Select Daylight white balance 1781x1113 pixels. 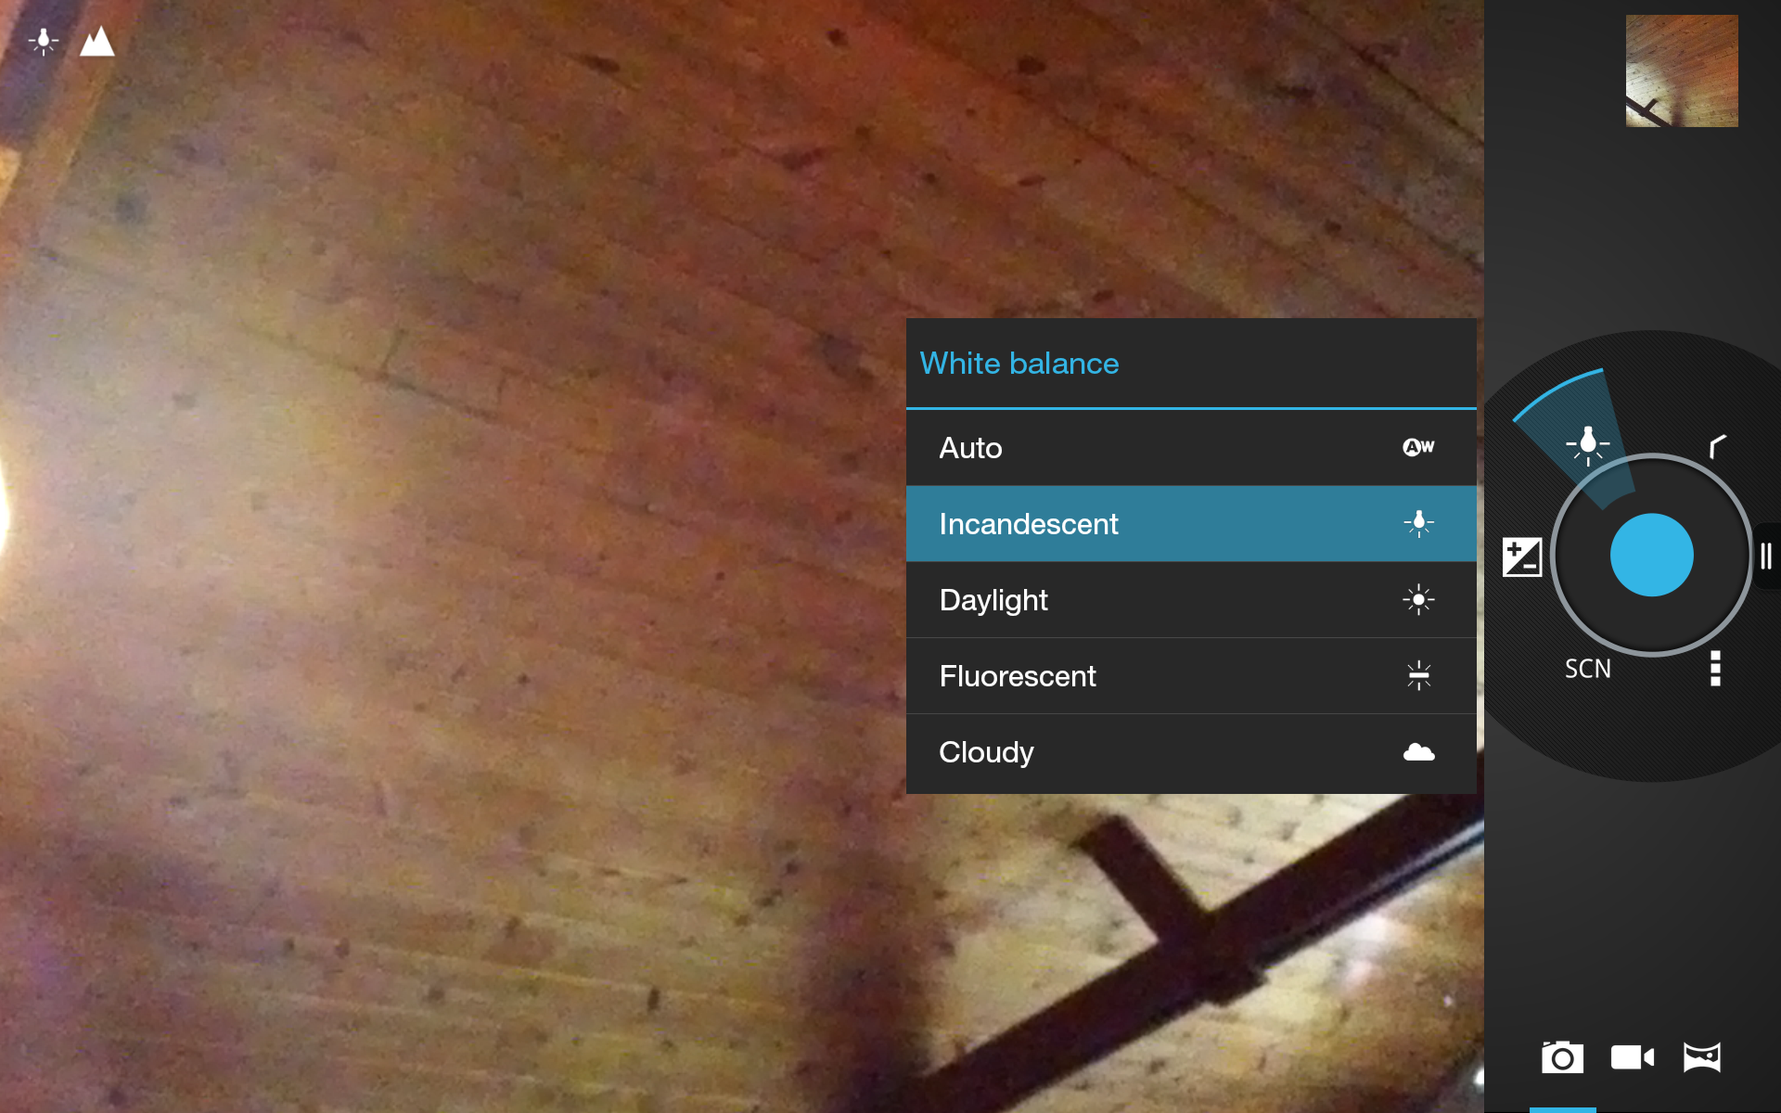click(x=1190, y=600)
